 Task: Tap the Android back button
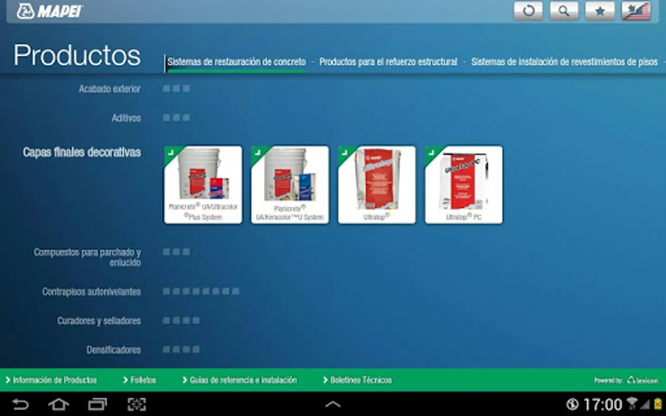pos(20,404)
